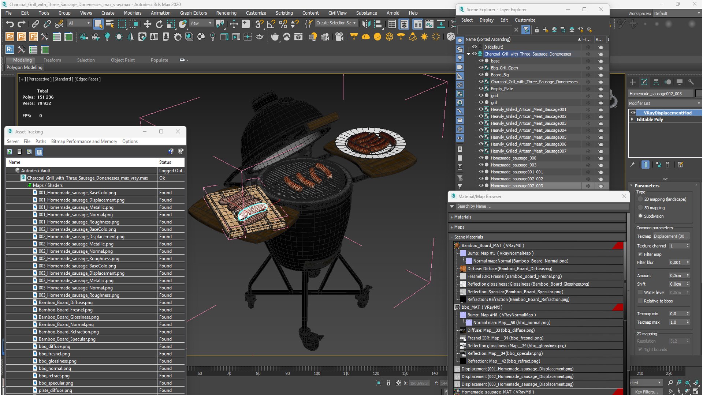
Task: Click the Redo arrow icon
Action: click(x=22, y=24)
